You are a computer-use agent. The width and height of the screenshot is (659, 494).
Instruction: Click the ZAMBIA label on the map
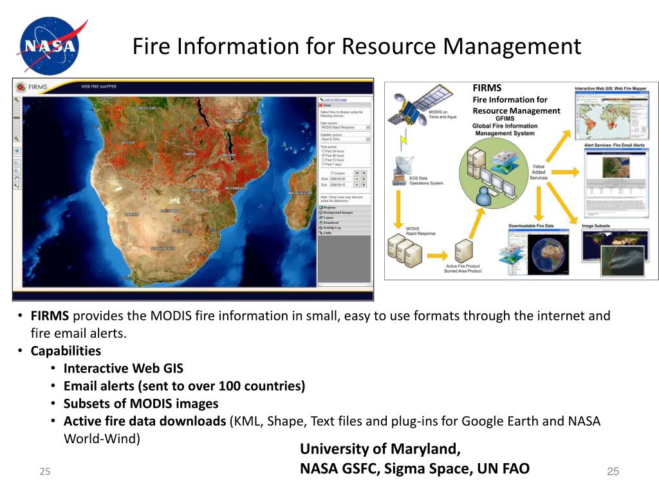[190, 154]
